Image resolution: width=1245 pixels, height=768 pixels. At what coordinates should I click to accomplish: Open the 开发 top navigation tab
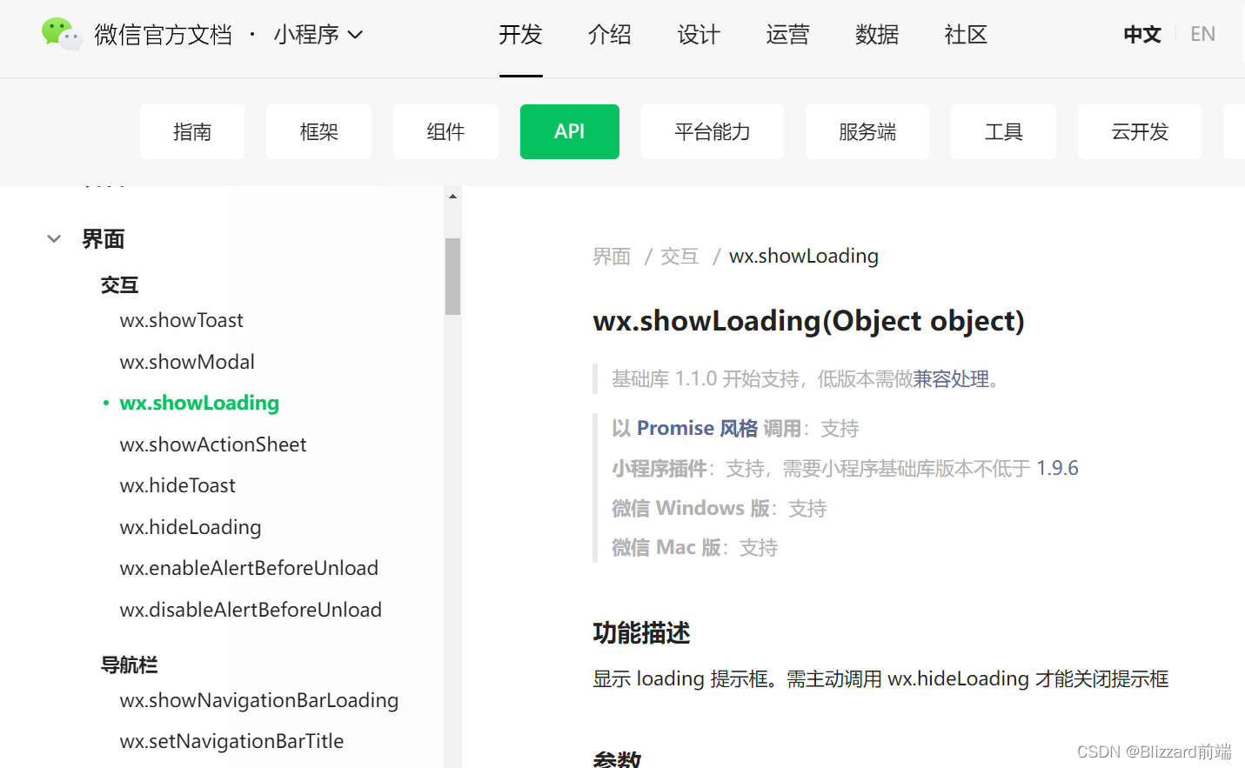tap(520, 35)
